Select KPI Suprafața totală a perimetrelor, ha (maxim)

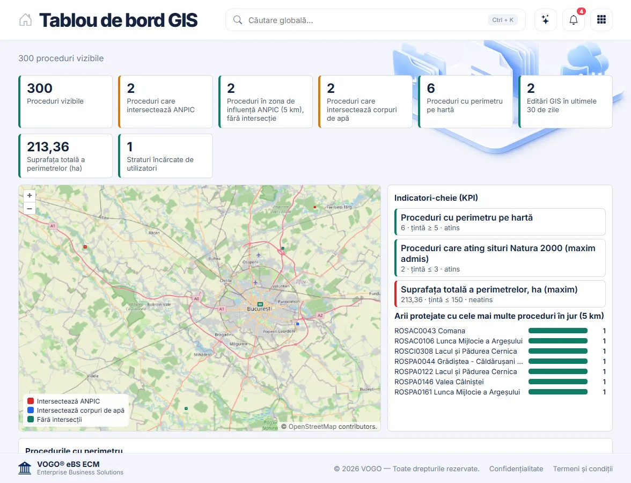coord(500,294)
